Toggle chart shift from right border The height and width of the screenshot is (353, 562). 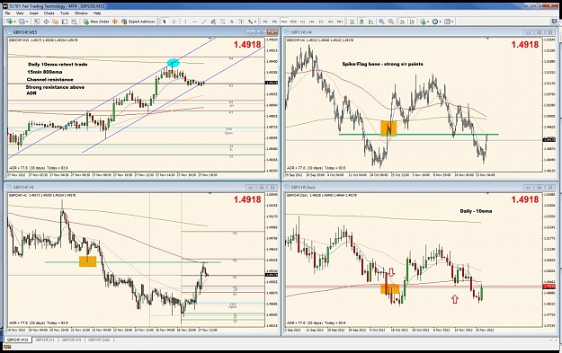412,22
